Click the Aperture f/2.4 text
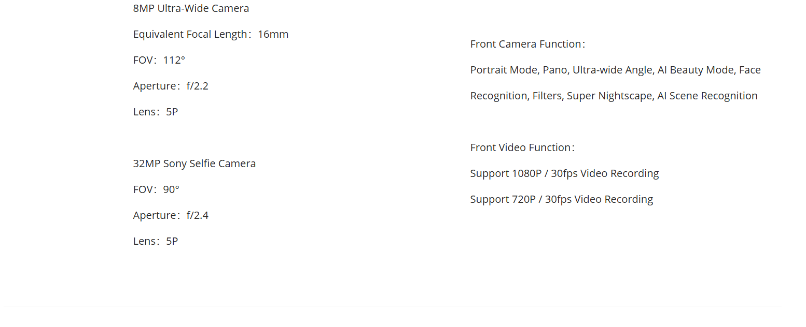This screenshot has width=806, height=327. pos(171,215)
